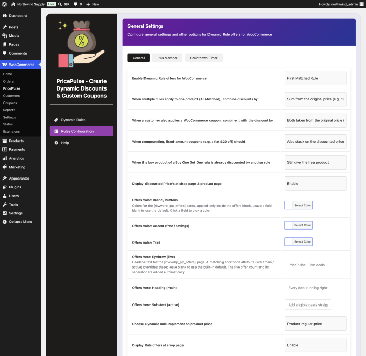Click the Users person icon

[5, 196]
